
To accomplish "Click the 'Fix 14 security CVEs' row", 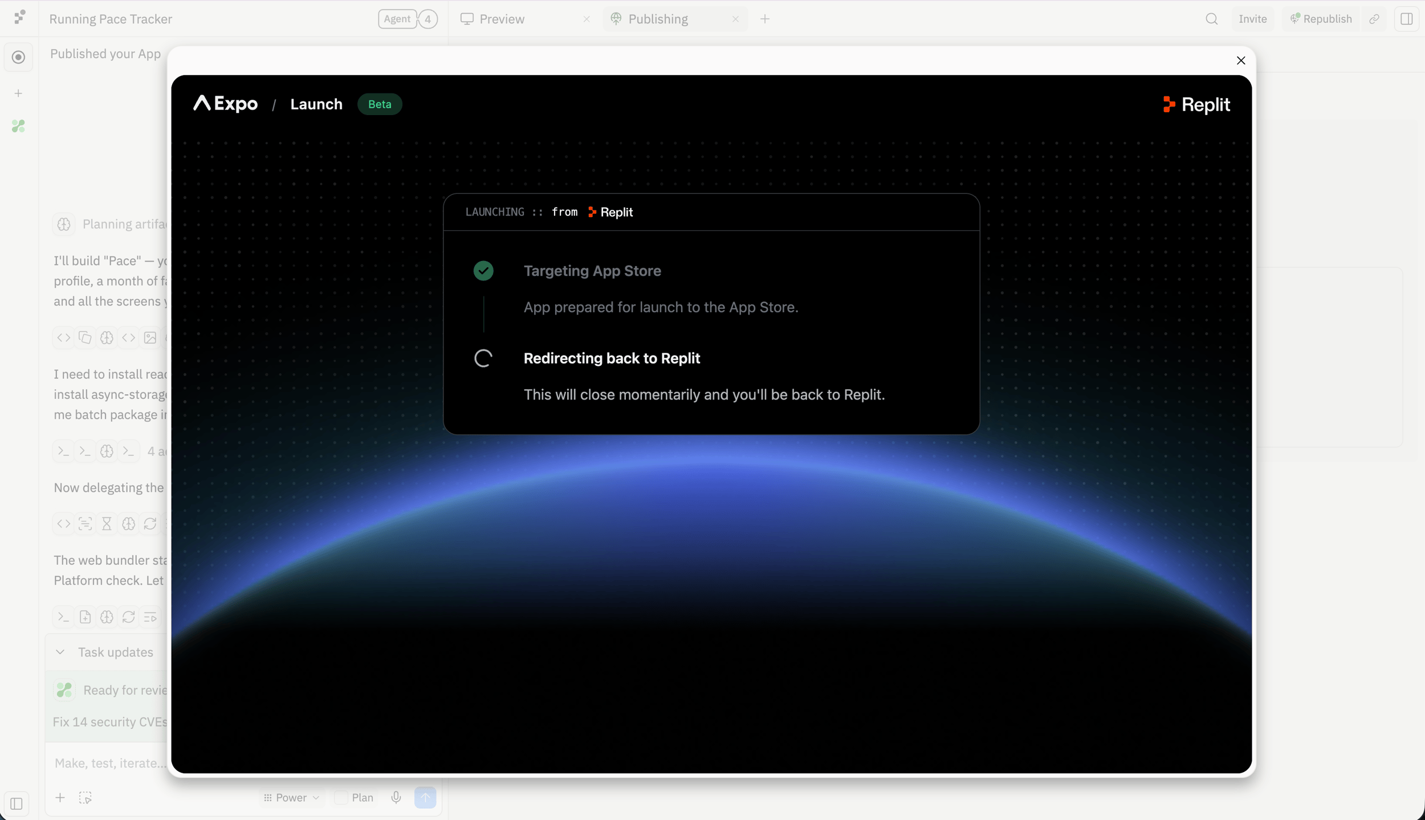I will (110, 722).
